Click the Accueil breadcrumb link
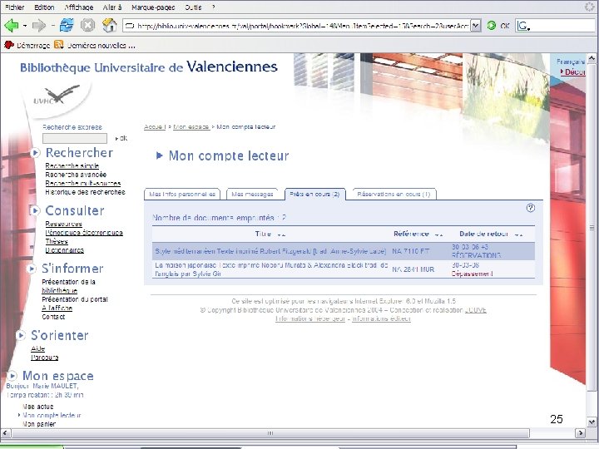 (155, 126)
